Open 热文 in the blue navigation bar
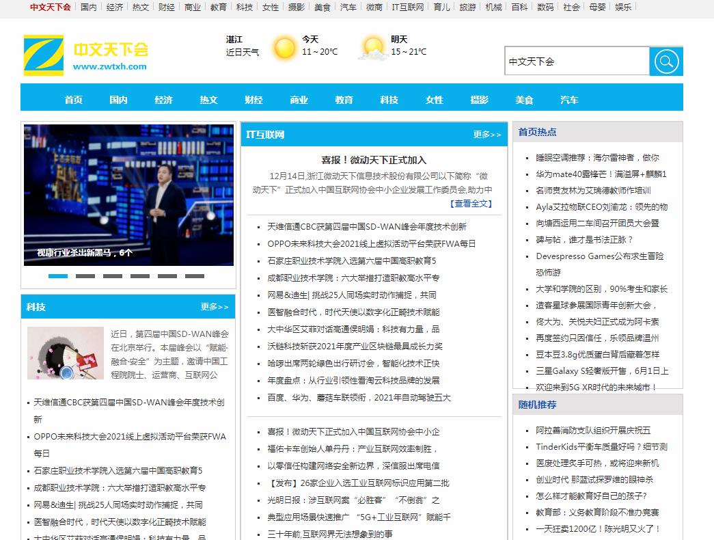 [208, 100]
